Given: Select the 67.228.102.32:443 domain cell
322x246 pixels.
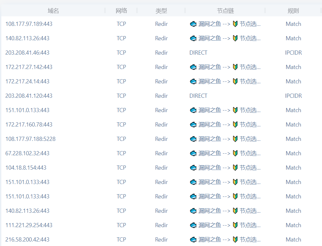Looking at the screenshot, I should (x=27, y=153).
